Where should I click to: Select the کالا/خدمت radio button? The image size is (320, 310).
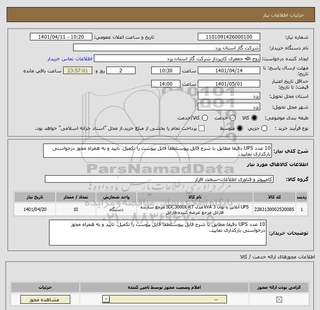[x=205, y=118]
